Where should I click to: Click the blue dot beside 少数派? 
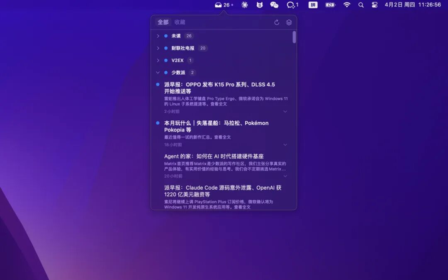coord(166,73)
